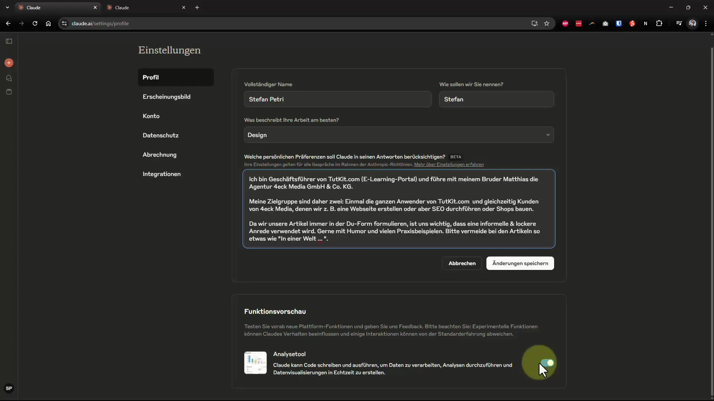The image size is (714, 401).
Task: Open the red lightning bolt extension
Action: (632, 23)
